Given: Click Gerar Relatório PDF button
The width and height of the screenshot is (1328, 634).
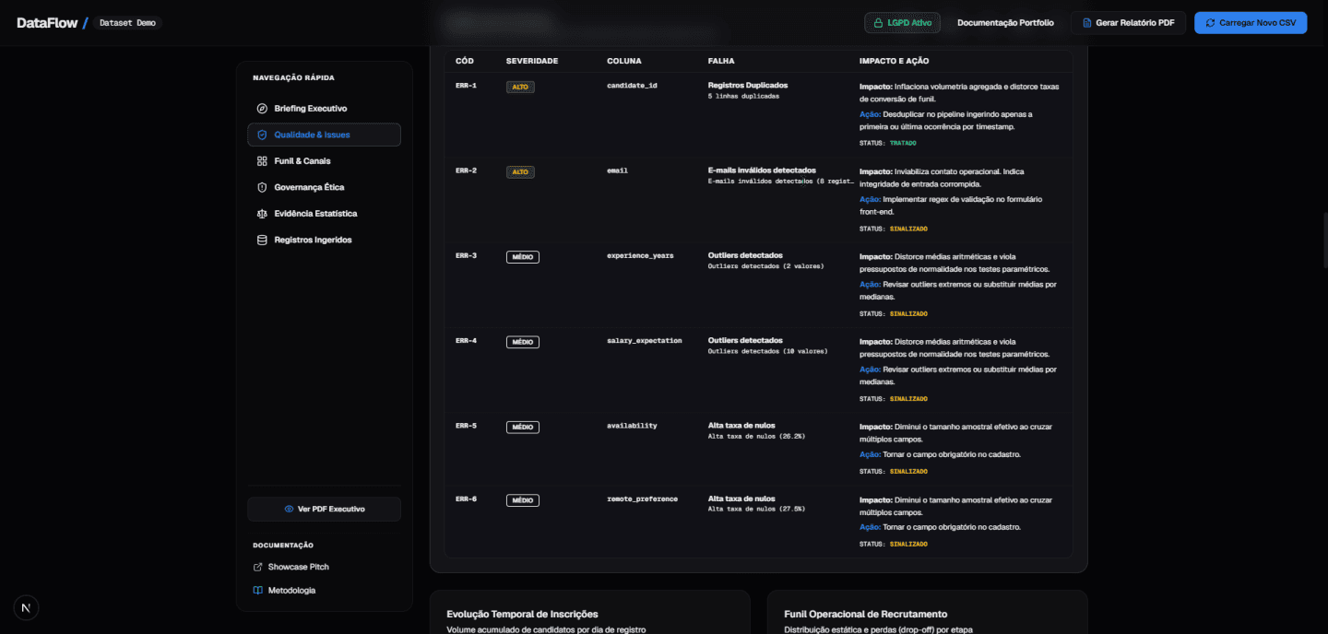Looking at the screenshot, I should pos(1128,23).
